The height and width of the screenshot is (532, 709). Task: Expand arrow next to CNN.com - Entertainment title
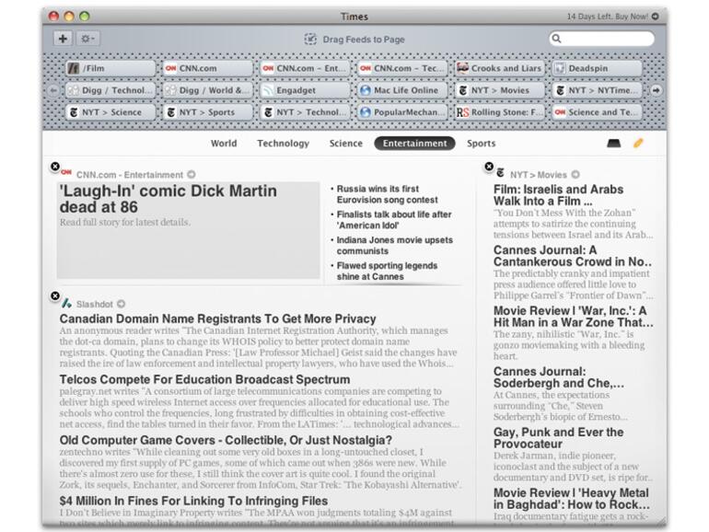pos(192,174)
